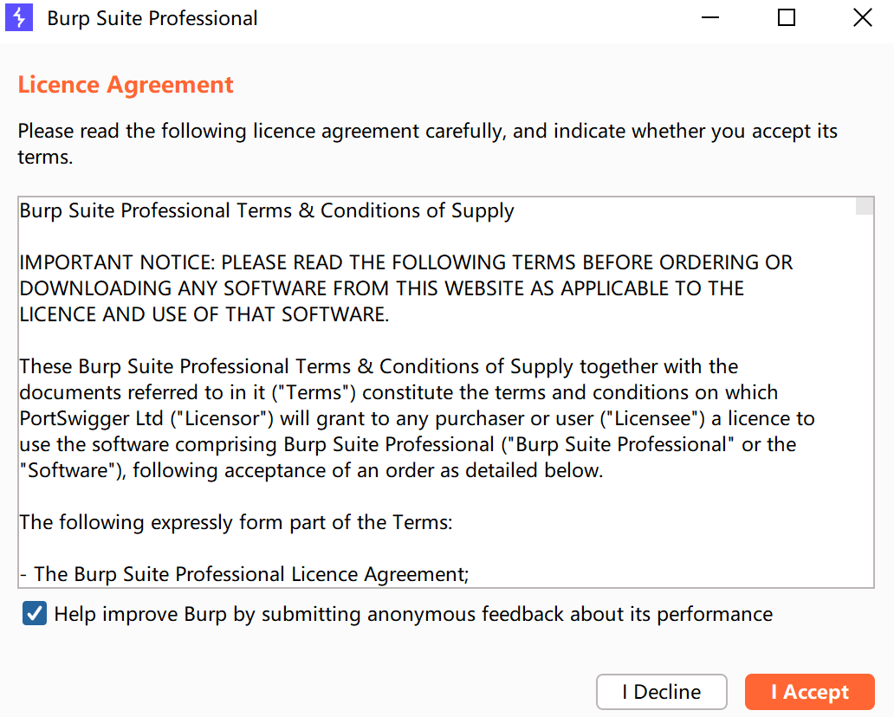Accept the Burp Suite licence agreement
The image size is (894, 717).
coord(809,692)
